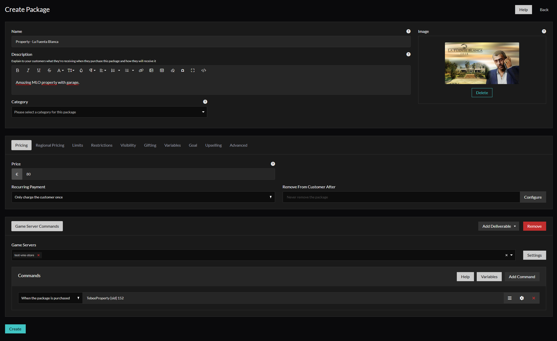Switch to the Regional Pricing tab

(50, 145)
